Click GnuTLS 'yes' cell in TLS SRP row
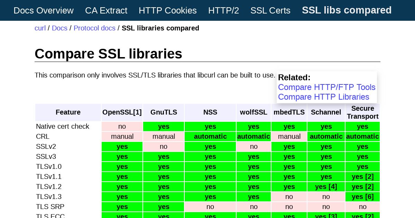 point(164,207)
